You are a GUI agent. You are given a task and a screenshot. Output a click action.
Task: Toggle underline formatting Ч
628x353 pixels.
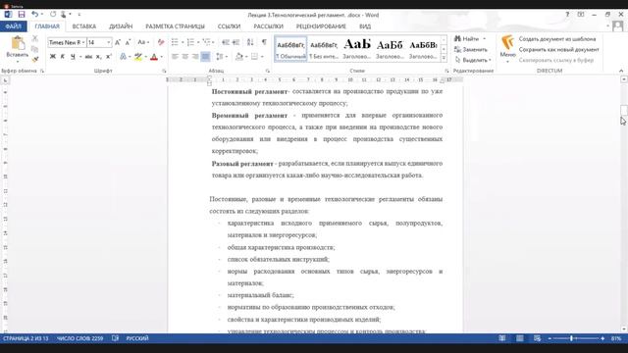(73, 57)
